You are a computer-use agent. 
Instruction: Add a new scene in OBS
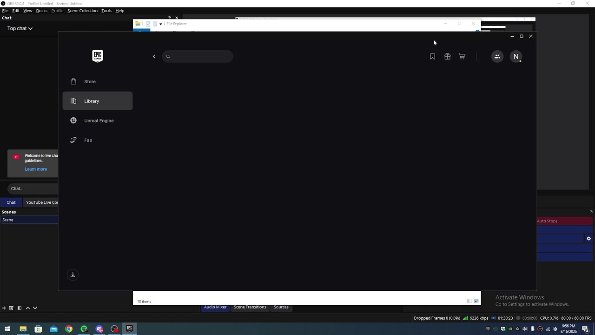[4, 308]
